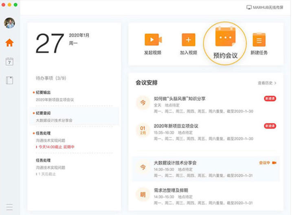Open the user profile avatar
The height and width of the screenshot is (215, 292).
point(9,23)
